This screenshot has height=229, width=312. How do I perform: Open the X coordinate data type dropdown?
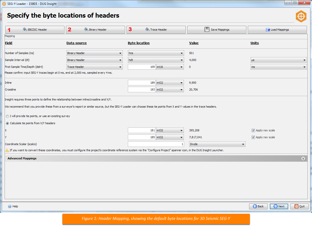click(x=170, y=130)
